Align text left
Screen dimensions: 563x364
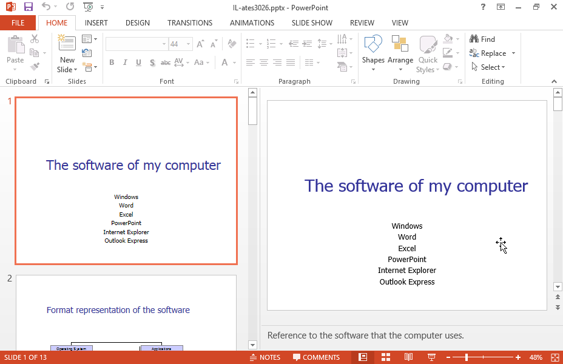click(251, 62)
